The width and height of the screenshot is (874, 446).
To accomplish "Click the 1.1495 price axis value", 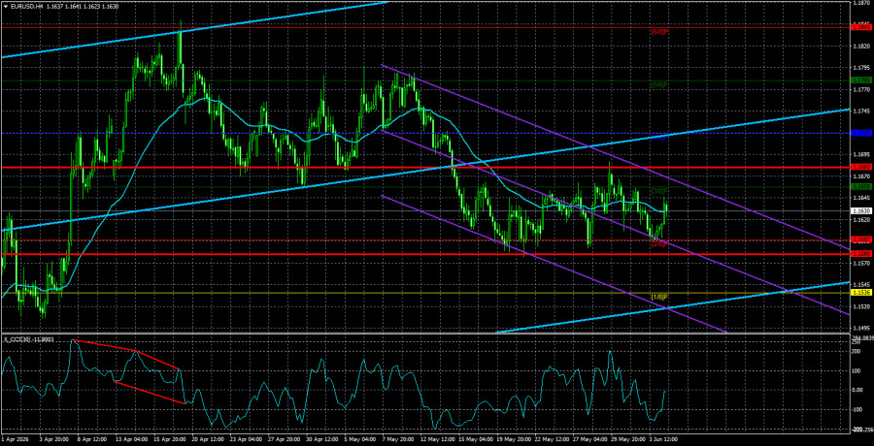I will click(x=860, y=329).
